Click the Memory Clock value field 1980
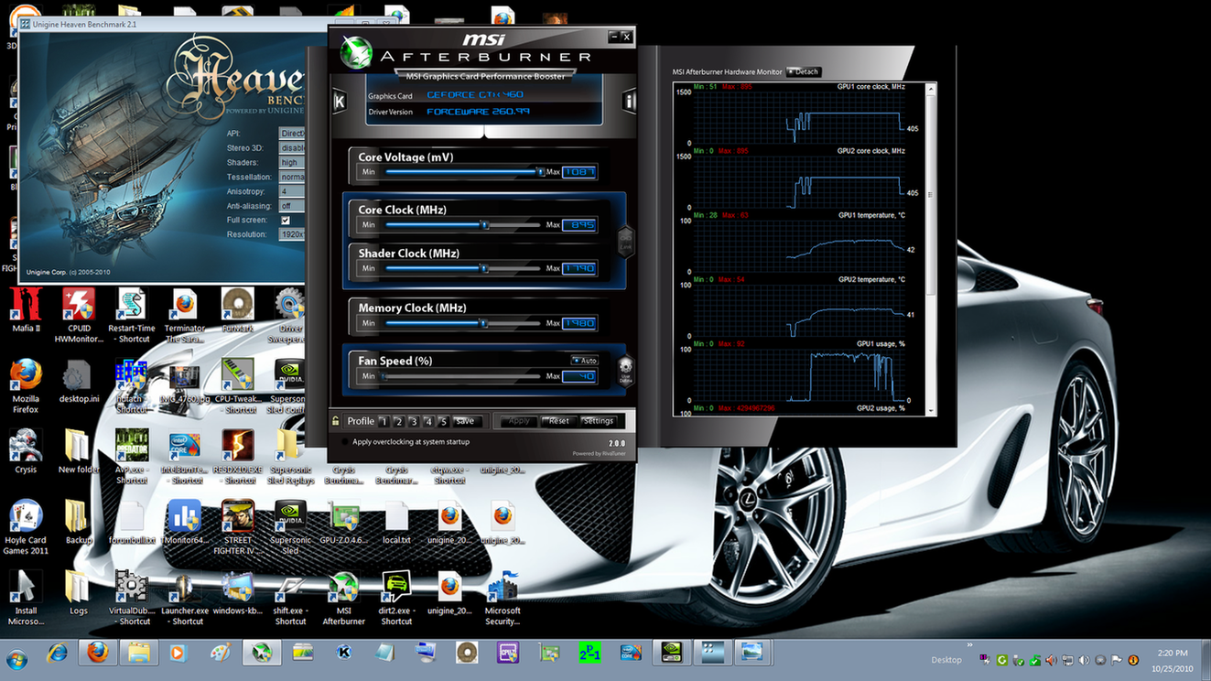 coord(579,323)
